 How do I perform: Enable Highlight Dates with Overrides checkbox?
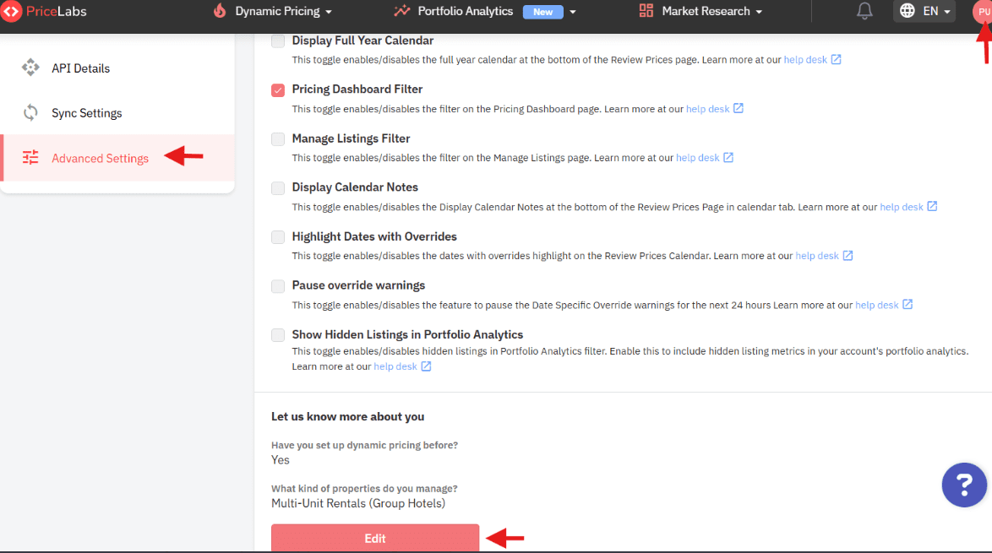click(278, 237)
